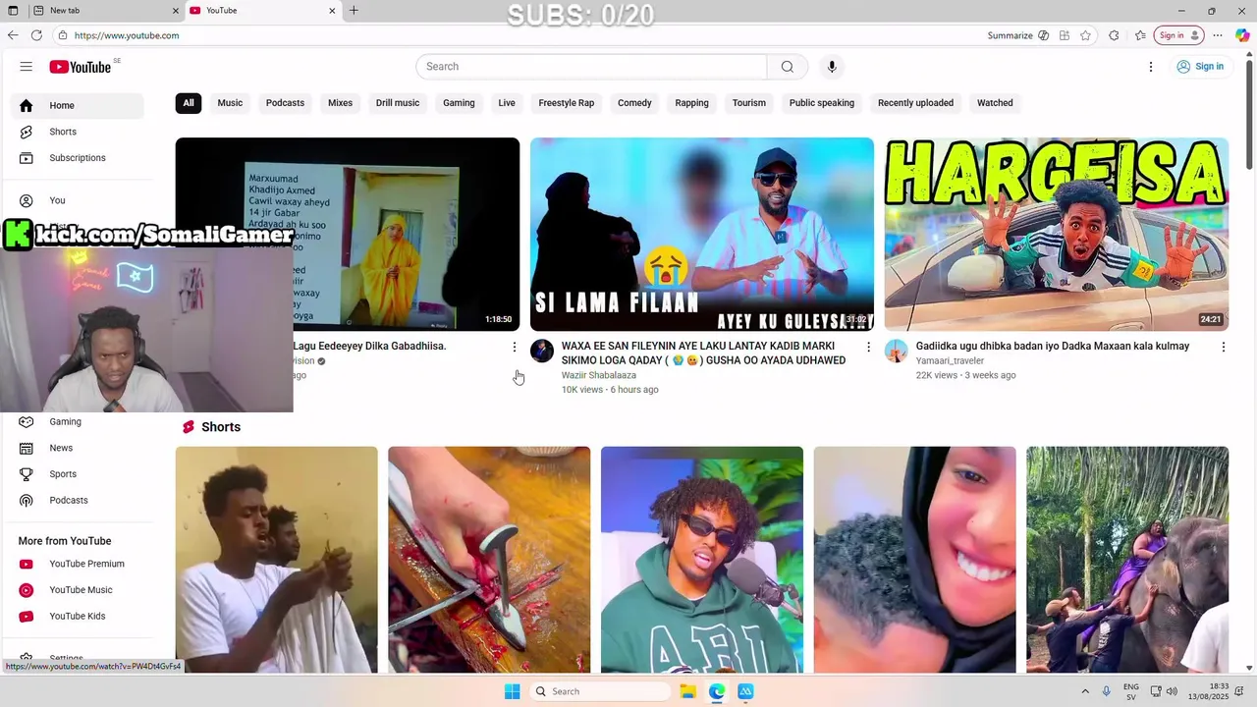
Task: Click the browser back arrow
Action: click(x=13, y=35)
